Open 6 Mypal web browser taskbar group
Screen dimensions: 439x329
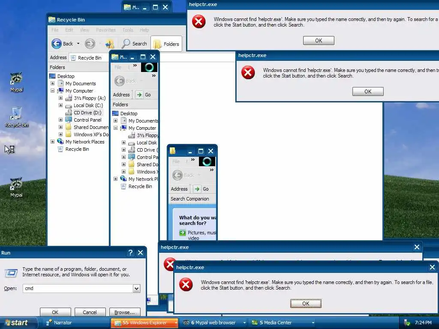(x=214, y=323)
